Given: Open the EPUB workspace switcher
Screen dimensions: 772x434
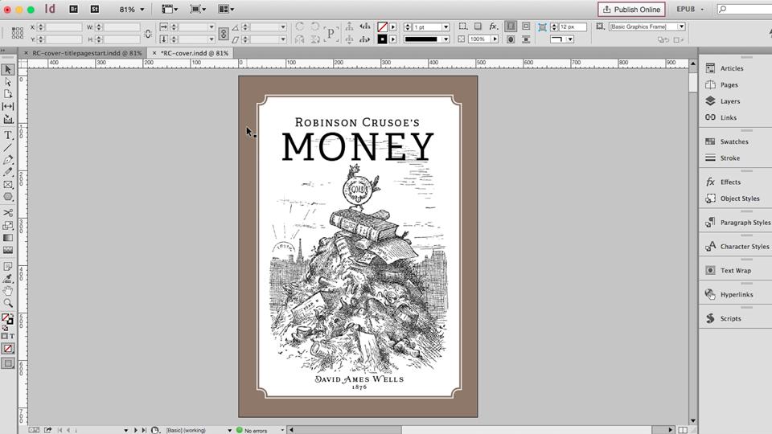Looking at the screenshot, I should (x=690, y=9).
